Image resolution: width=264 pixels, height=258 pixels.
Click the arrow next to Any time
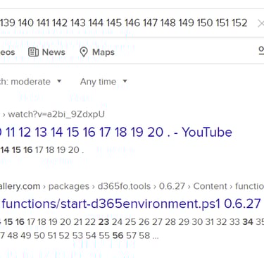coord(125,81)
